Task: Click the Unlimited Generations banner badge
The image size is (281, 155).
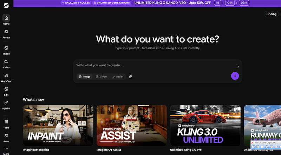Action: pyautogui.click(x=112, y=3)
